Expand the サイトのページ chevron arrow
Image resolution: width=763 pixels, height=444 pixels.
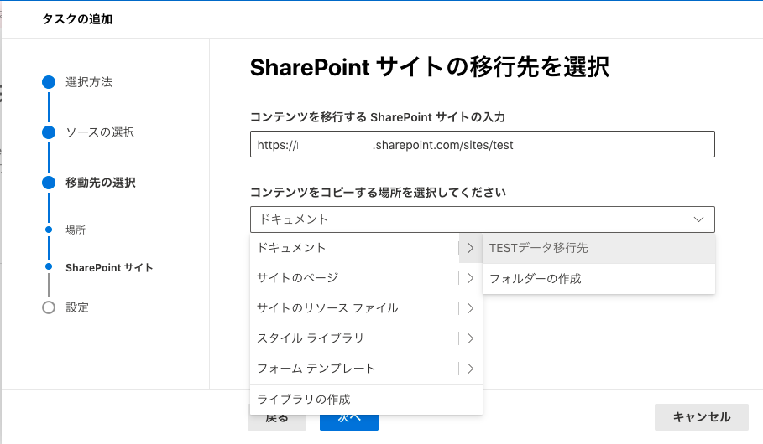coord(470,278)
